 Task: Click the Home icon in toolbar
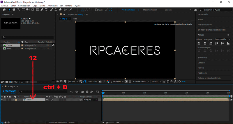point(4,10)
